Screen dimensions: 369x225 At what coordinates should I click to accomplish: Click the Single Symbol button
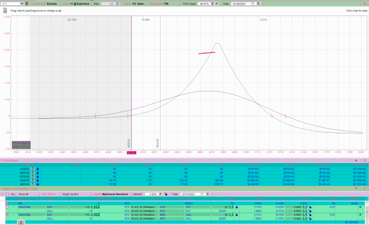pos(76,194)
